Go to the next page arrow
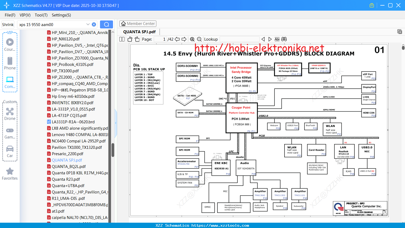This screenshot has height=228, width=405. tap(184, 39)
